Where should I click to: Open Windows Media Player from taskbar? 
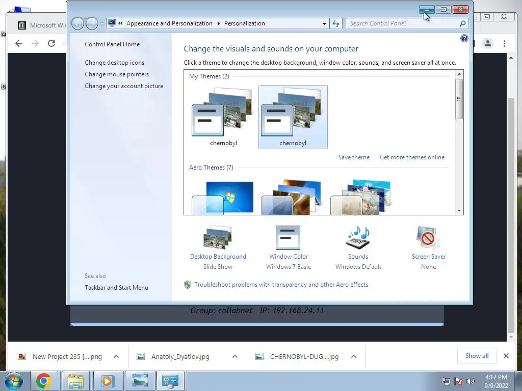[x=107, y=381]
